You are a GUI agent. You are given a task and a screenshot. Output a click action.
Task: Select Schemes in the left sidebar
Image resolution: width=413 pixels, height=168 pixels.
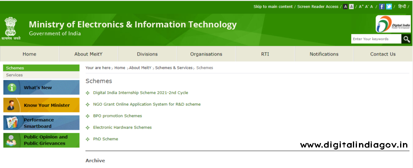pos(42,68)
